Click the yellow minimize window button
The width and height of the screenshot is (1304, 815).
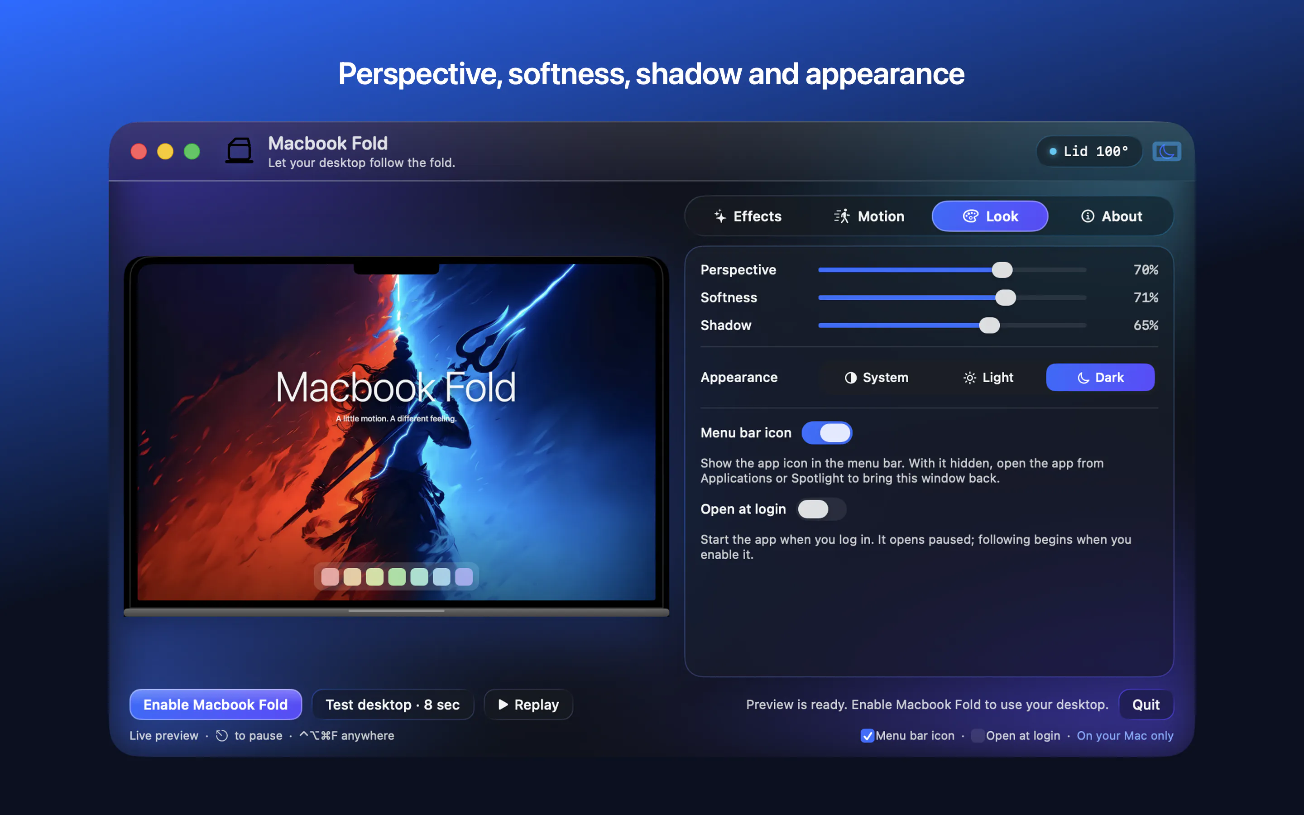165,152
